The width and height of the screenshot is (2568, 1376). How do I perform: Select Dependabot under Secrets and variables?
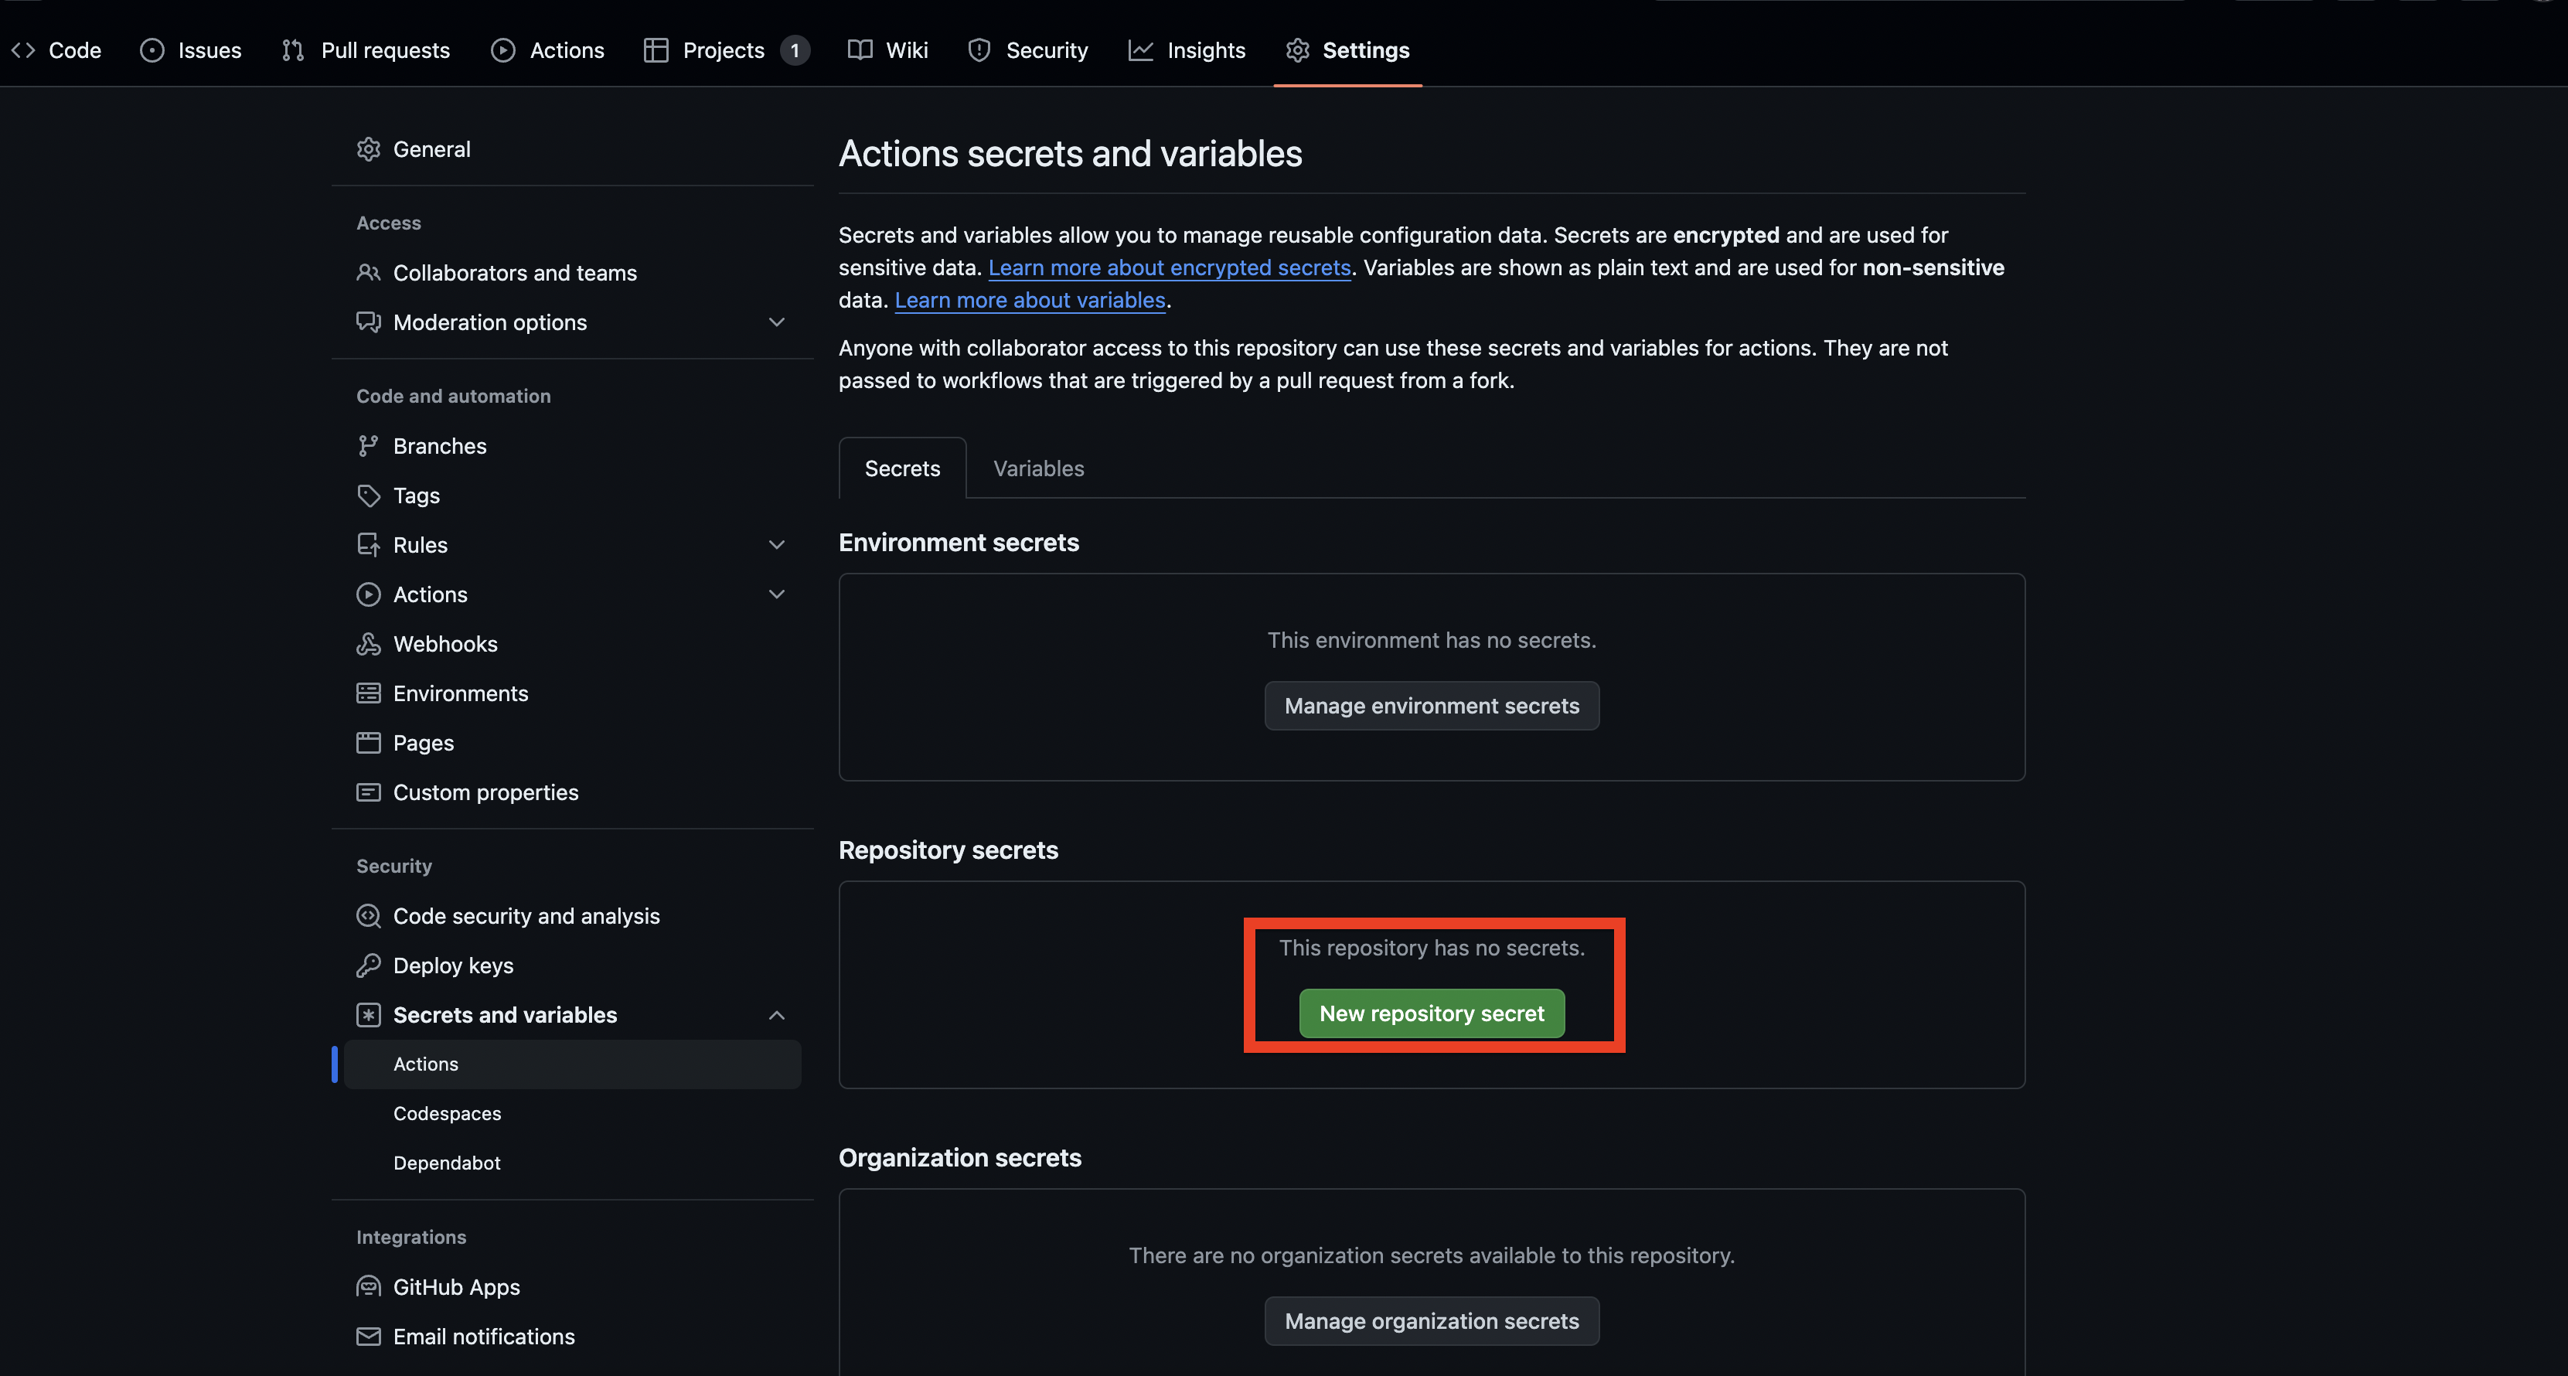(x=447, y=1163)
